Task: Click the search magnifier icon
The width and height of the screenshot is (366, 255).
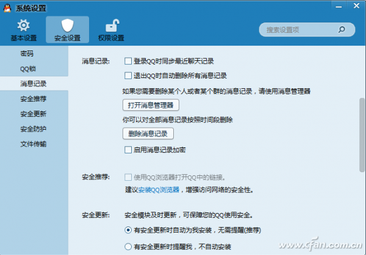Action: tap(342, 30)
